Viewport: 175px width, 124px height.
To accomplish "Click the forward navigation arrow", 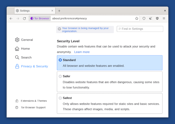I will click(x=18, y=19).
